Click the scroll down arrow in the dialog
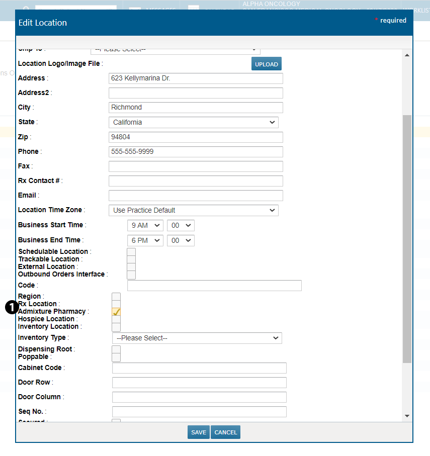This screenshot has height=456, width=430. pos(407,416)
